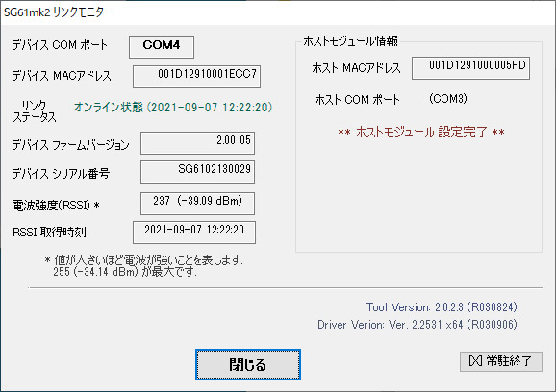Click the RSSI acquisition time field
Screen dimensions: 556x392
(194, 233)
